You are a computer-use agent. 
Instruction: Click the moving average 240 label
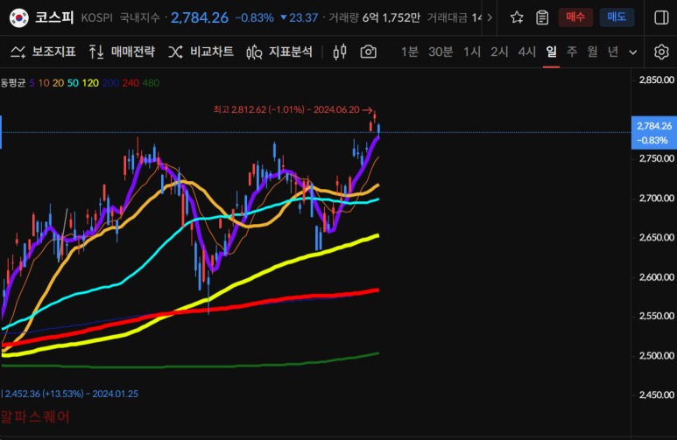[130, 83]
